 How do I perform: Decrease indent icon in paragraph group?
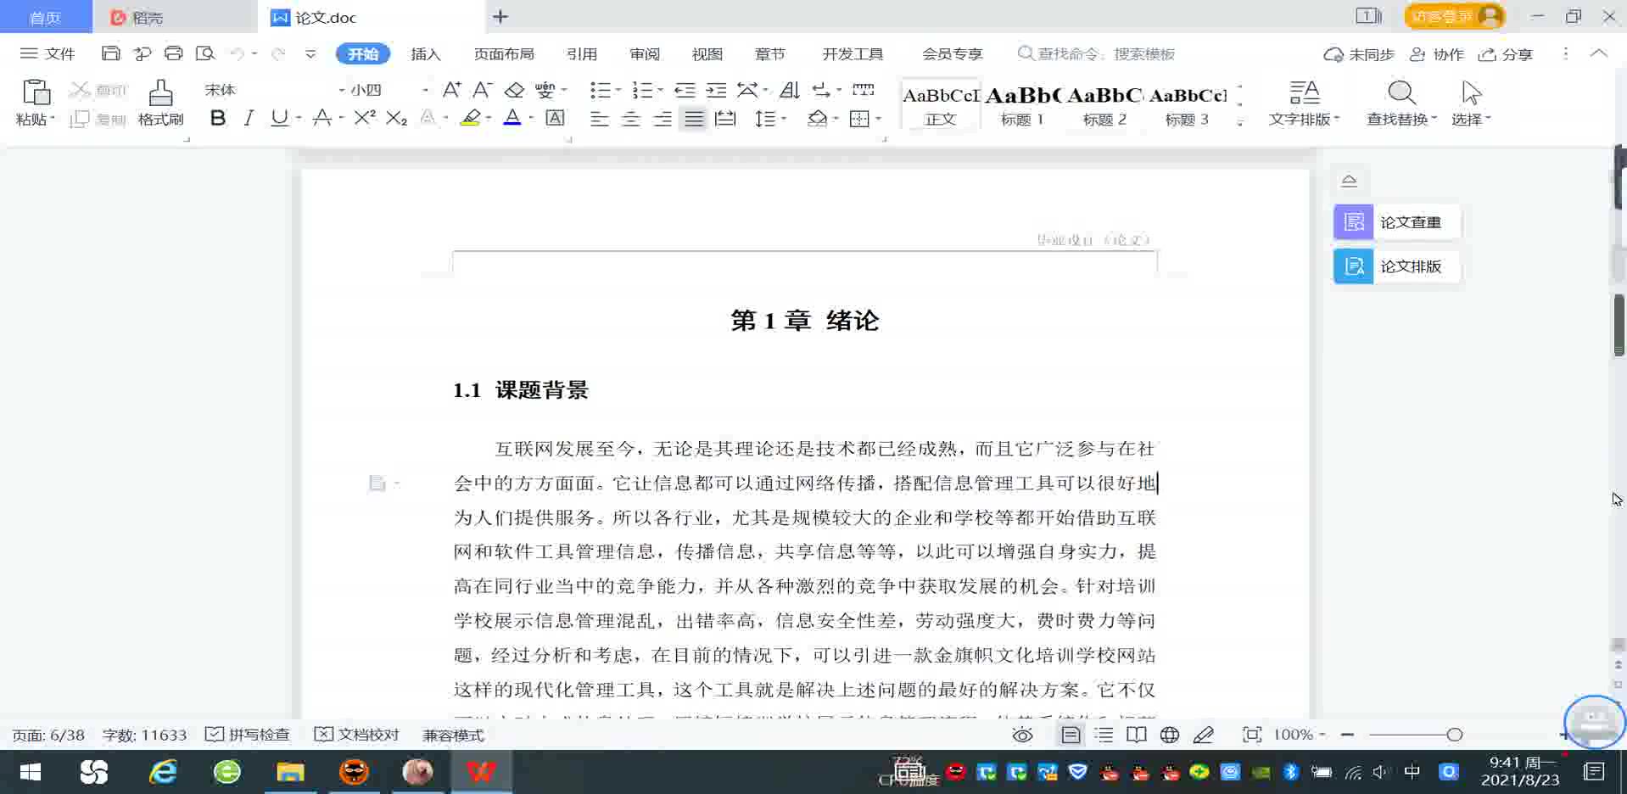(685, 90)
